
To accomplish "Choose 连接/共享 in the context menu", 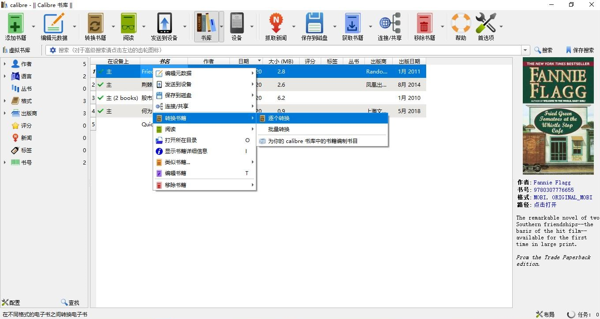I will (x=205, y=106).
